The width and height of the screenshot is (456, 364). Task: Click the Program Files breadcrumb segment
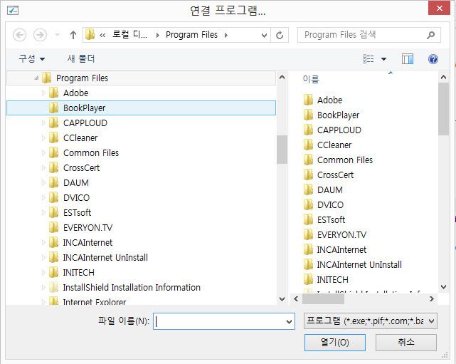pos(191,35)
